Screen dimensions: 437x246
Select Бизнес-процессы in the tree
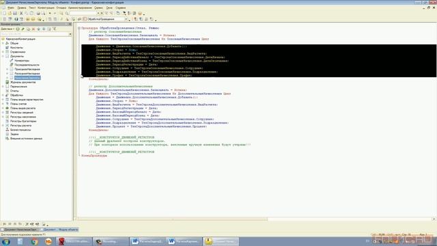(x=20, y=130)
